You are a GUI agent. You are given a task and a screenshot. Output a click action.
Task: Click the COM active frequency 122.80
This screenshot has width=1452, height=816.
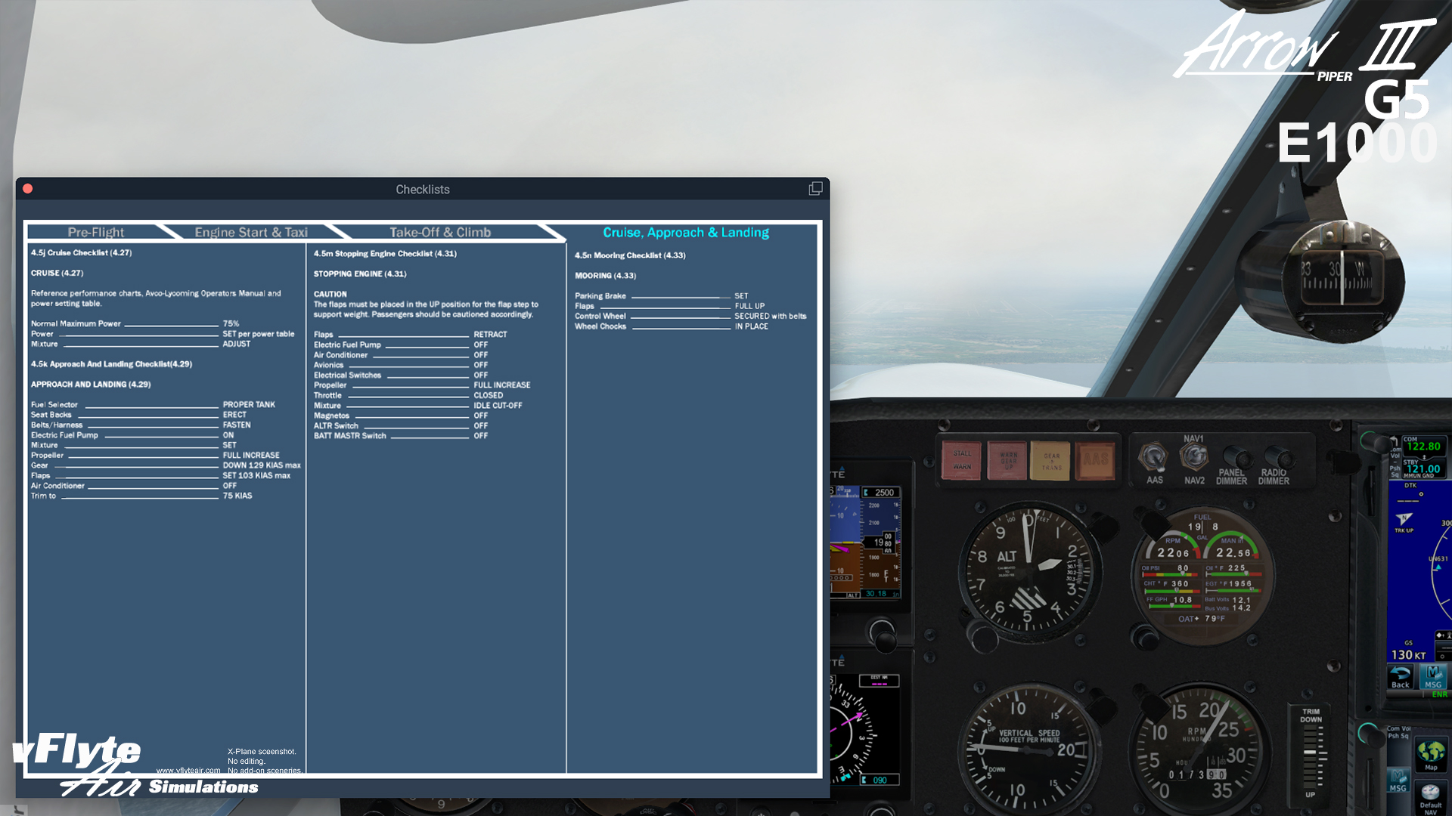point(1423,446)
